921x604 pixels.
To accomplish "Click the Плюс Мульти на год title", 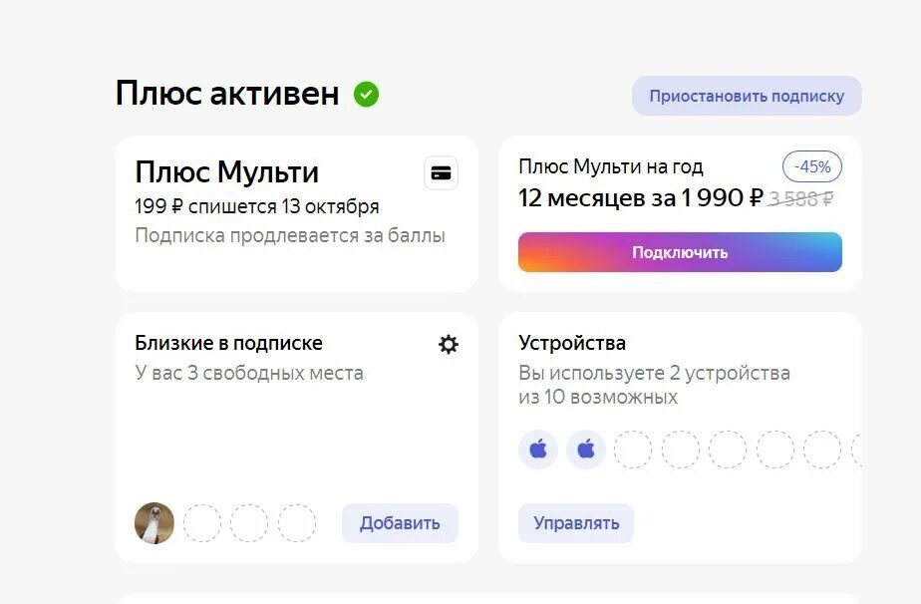I will click(610, 167).
